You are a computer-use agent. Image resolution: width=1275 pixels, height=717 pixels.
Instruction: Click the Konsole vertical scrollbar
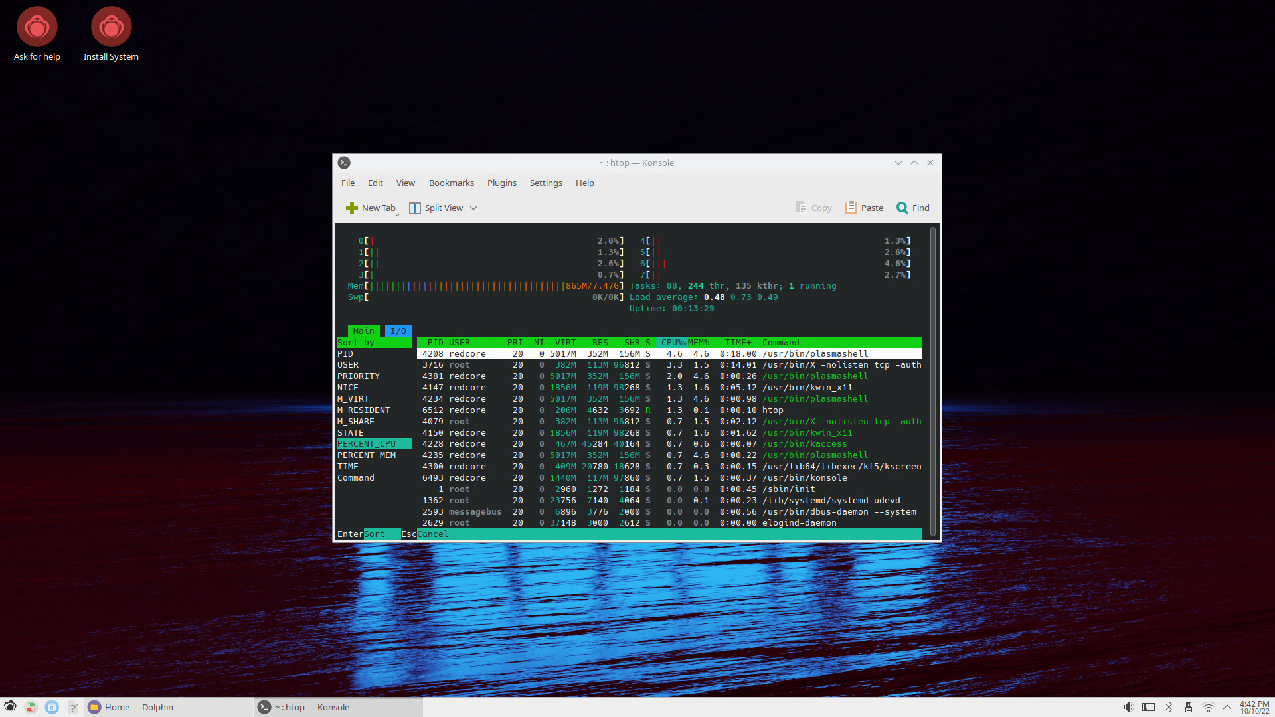(932, 382)
